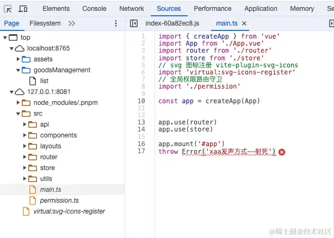
Task: Click the layouts folder icon
Action: pyautogui.click(x=33, y=146)
